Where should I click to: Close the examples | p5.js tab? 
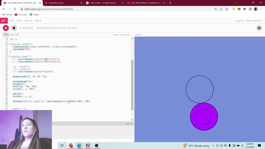coord(81,3)
